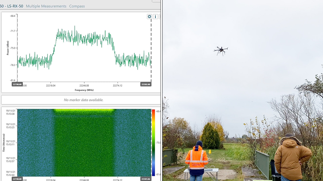
Task: Click the spectrum start frequency box 22190.00
Action: (x=17, y=84)
